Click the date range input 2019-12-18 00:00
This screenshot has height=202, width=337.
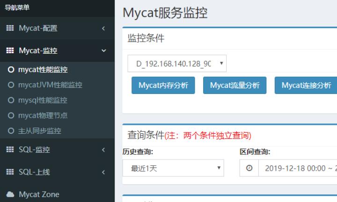[x=298, y=168]
